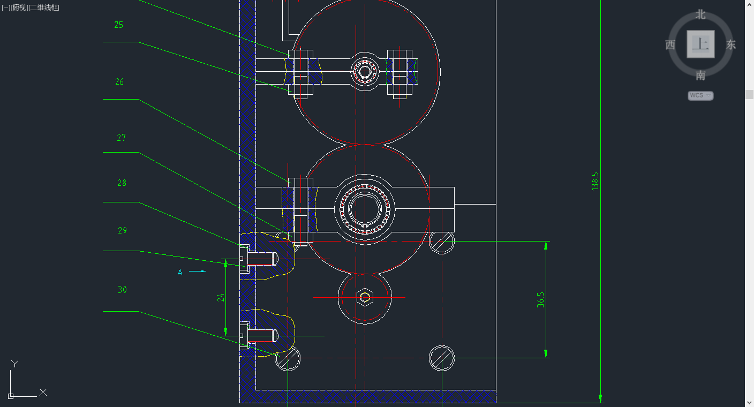This screenshot has height=407, width=754.
Task: Select the cyan view label A
Action: coord(180,272)
